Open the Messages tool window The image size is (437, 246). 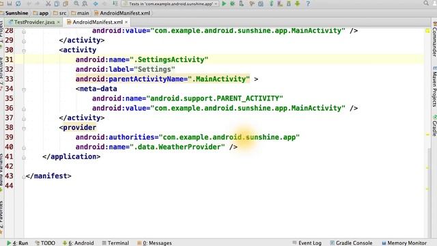tap(154, 243)
